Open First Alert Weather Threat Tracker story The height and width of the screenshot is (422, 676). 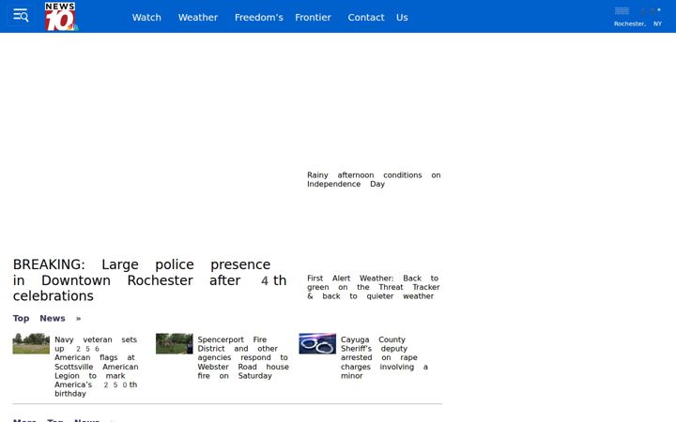click(x=374, y=287)
